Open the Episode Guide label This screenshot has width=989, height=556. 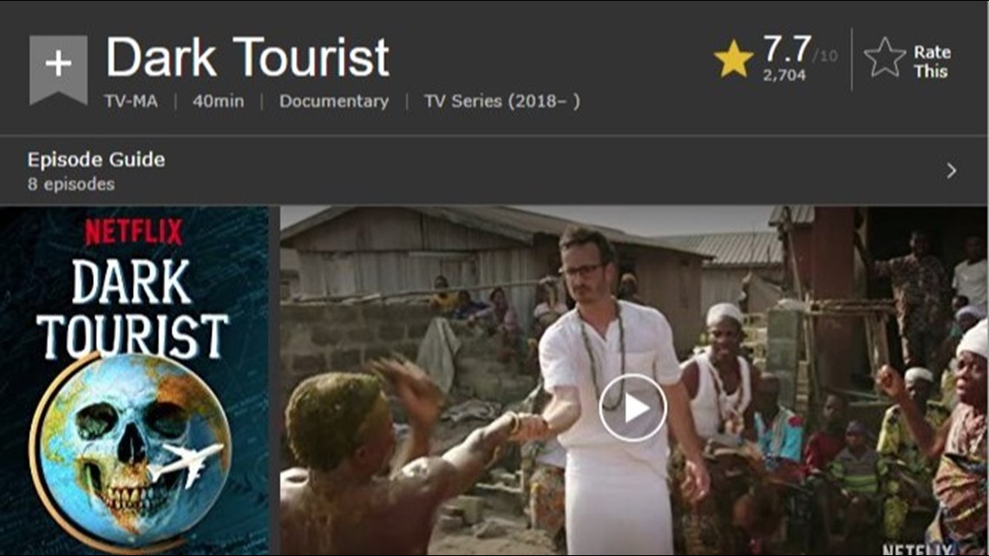tap(96, 160)
